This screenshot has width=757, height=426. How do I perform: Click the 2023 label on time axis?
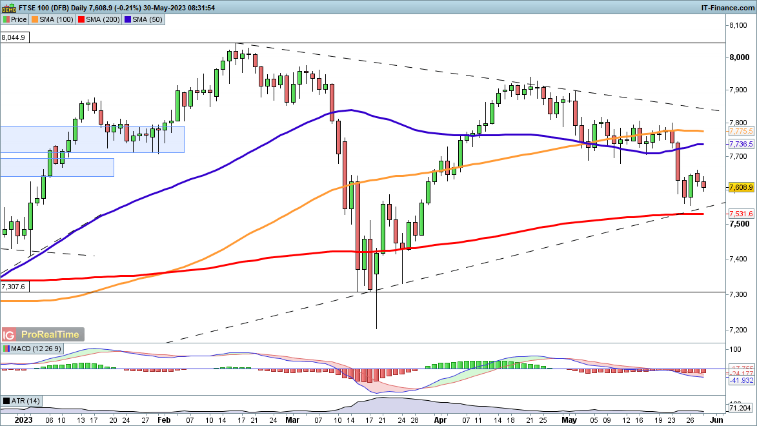point(23,420)
